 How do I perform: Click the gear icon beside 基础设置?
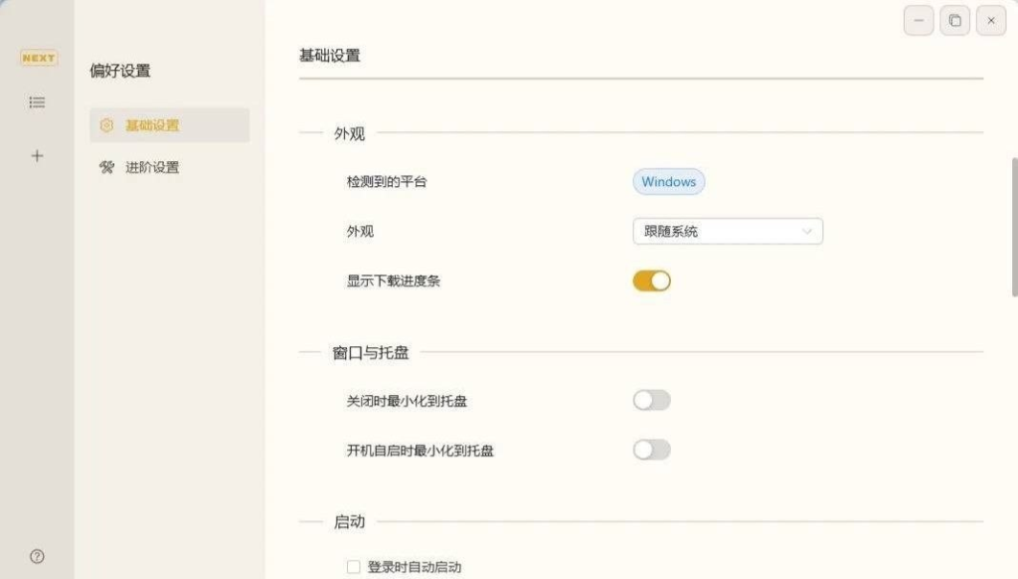coord(108,125)
